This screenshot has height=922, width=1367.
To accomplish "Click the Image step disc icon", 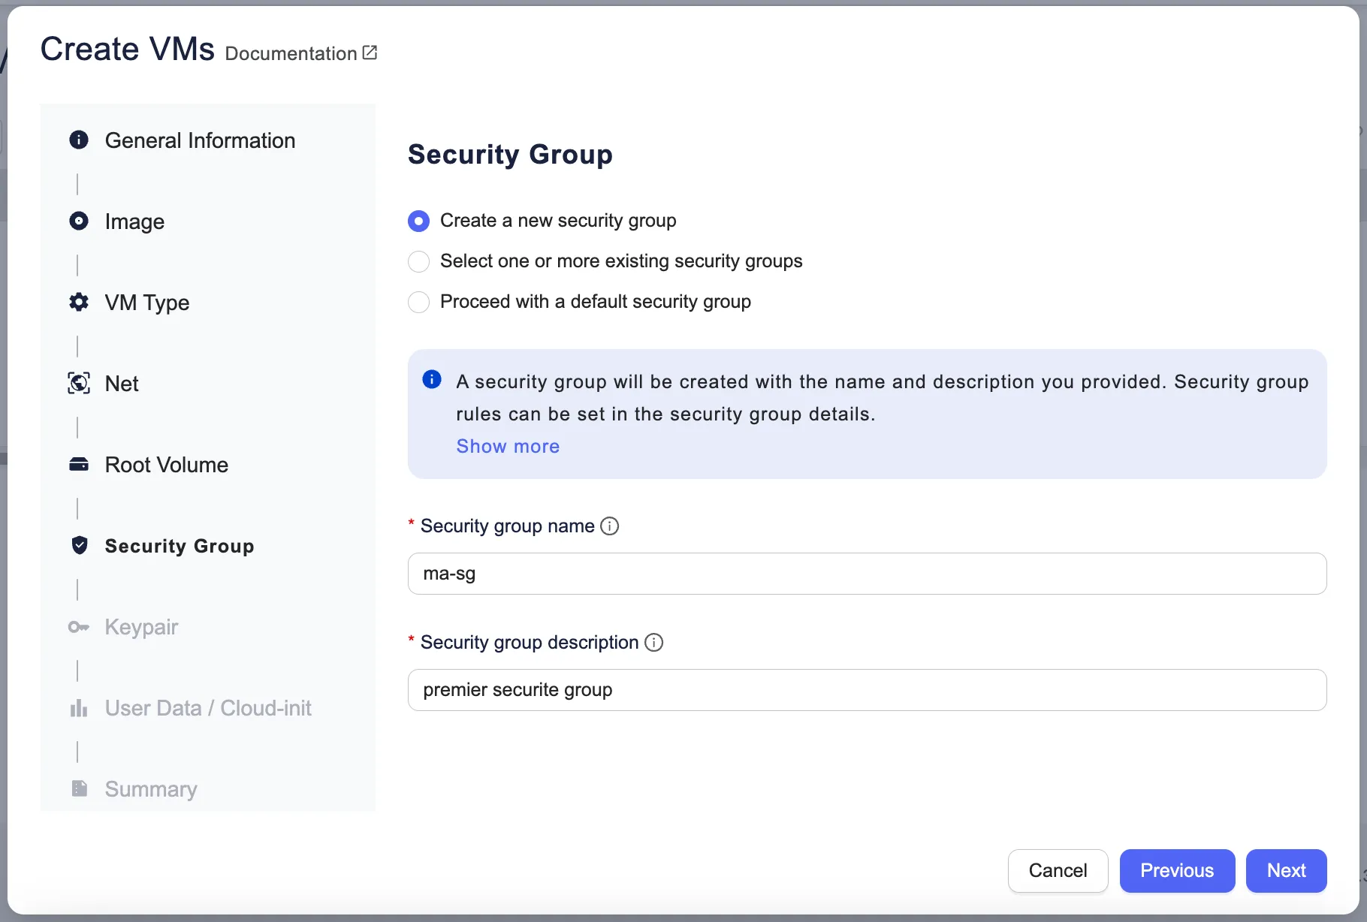I will coord(79,221).
